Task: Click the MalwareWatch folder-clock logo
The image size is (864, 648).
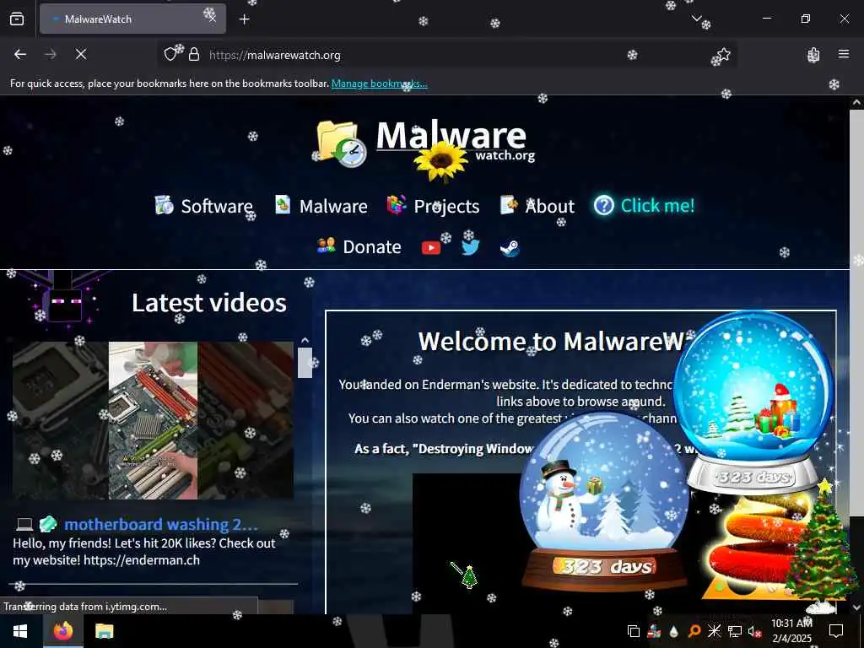Action: pyautogui.click(x=342, y=143)
